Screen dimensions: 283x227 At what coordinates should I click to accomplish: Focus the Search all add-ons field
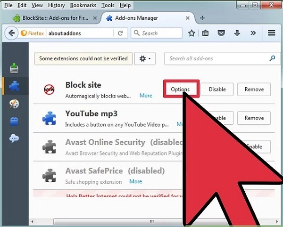[x=222, y=58]
